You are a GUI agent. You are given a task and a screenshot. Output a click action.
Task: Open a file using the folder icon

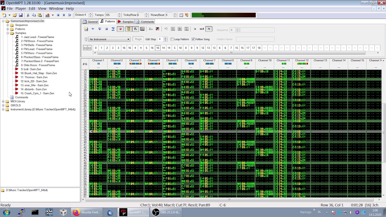coord(15,15)
